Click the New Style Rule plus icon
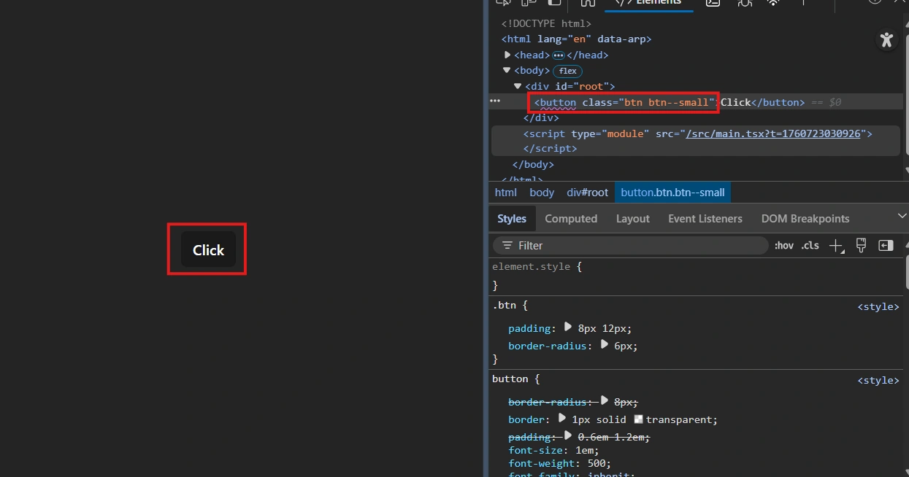The image size is (909, 477). tap(837, 246)
